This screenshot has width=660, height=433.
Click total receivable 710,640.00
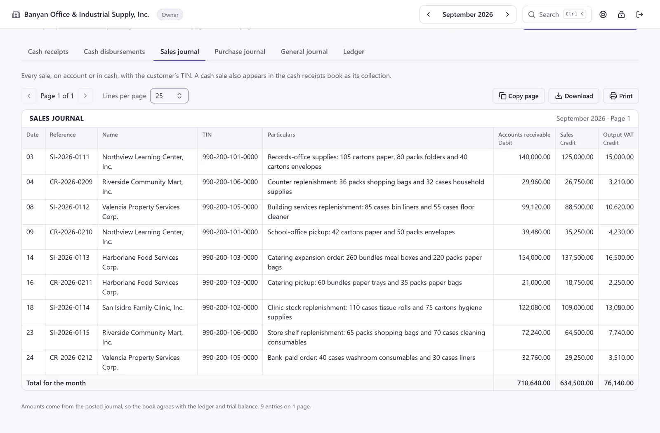534,383
